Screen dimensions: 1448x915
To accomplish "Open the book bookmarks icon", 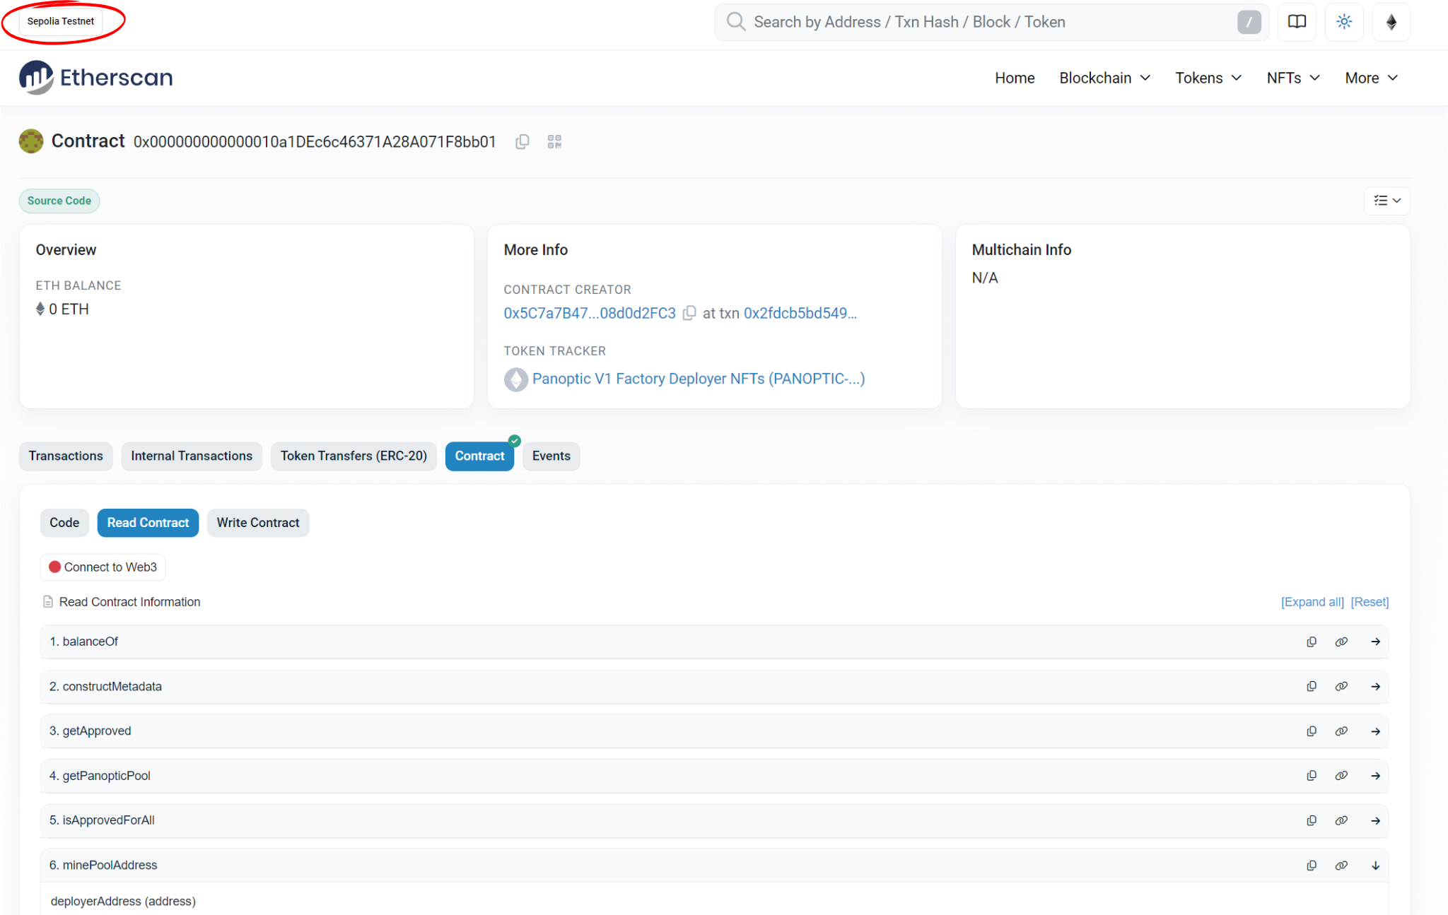I will tap(1297, 22).
